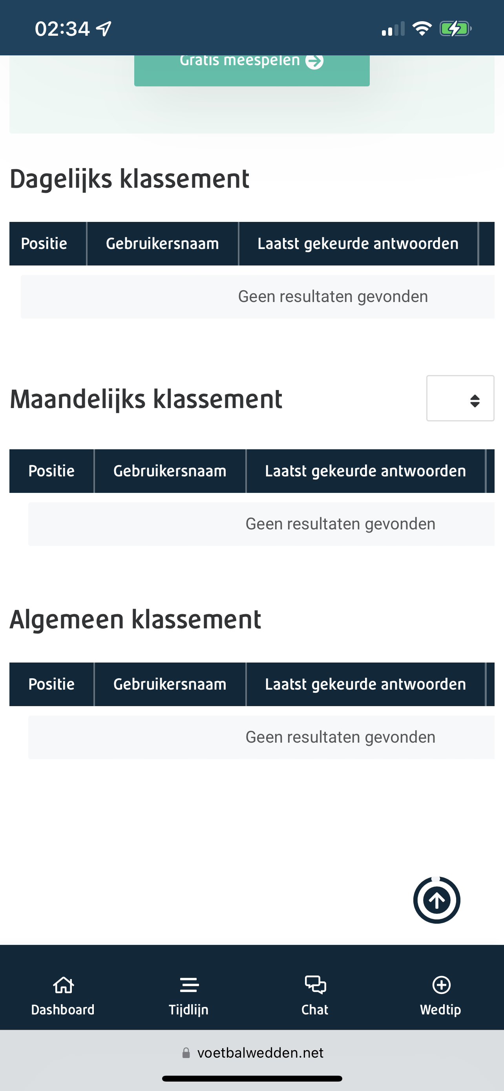Screen dimensions: 504x1091
Task: Tap the voetbalwedden.net address bar
Action: 252,1053
